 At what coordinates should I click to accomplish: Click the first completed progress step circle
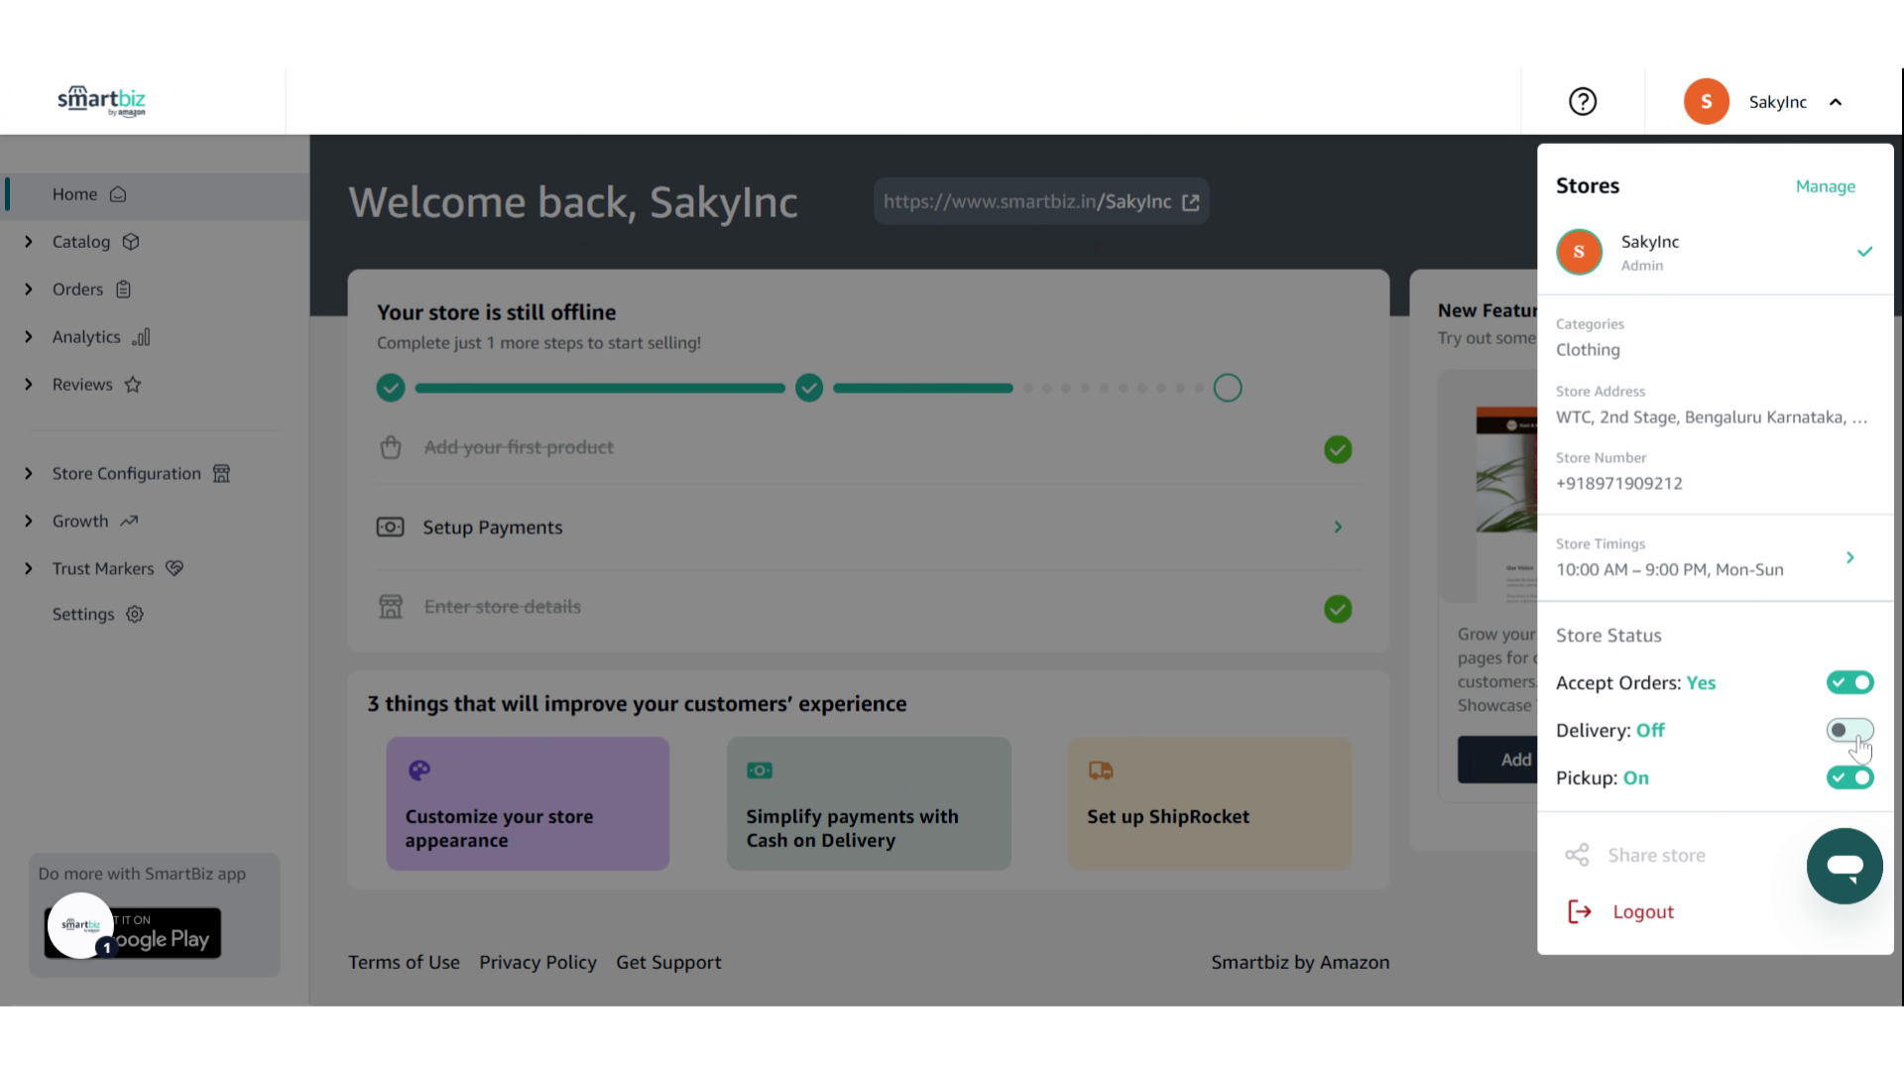point(391,388)
